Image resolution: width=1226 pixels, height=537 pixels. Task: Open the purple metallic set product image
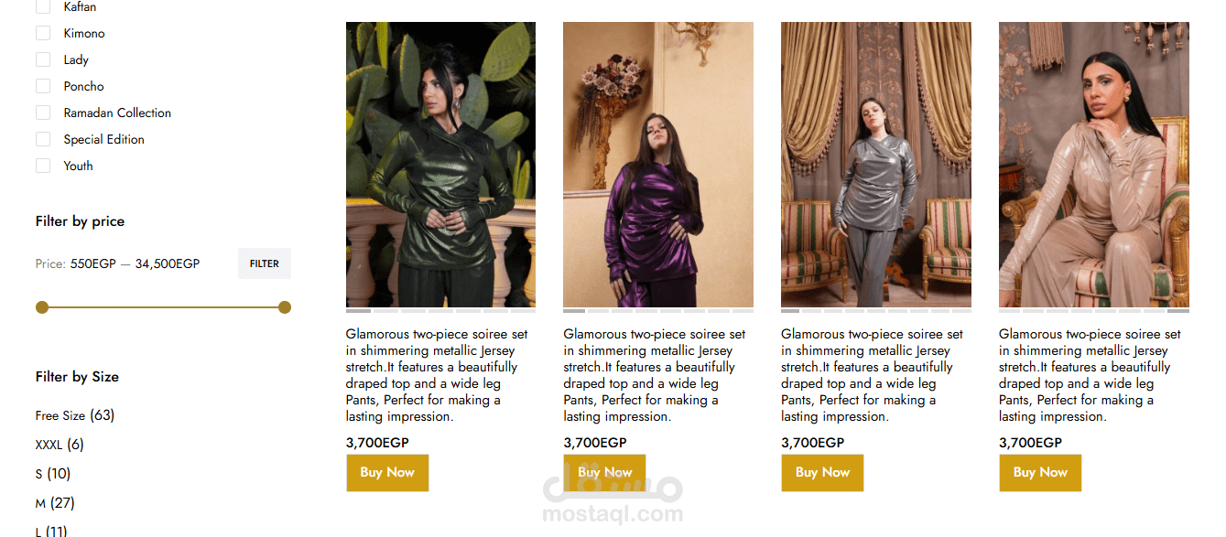tap(658, 165)
